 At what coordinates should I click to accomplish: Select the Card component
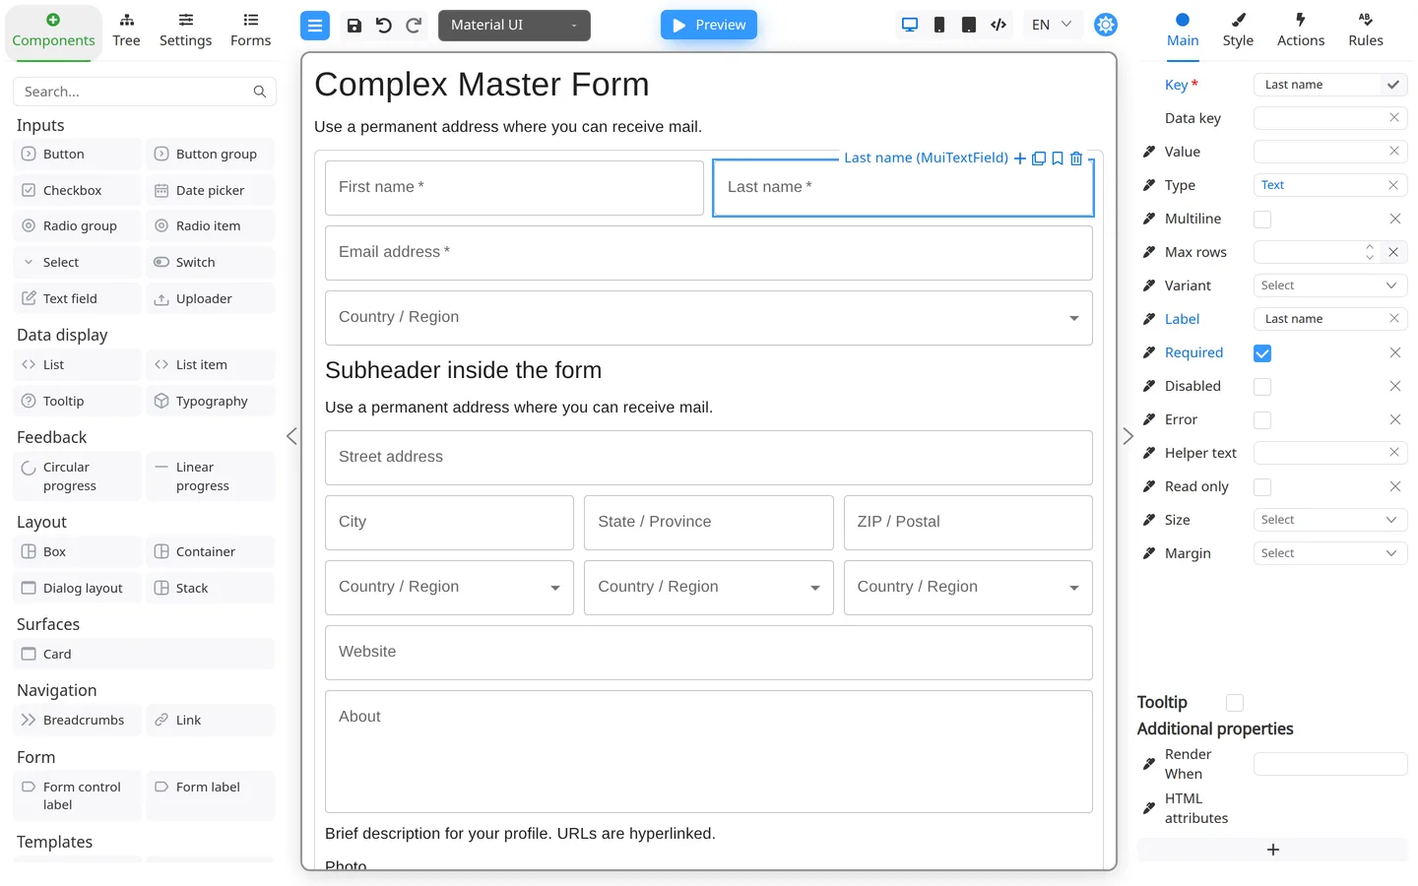[x=144, y=655]
